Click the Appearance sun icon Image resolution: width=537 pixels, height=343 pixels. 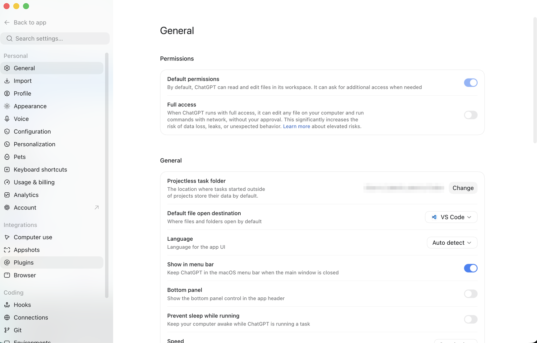[7, 106]
